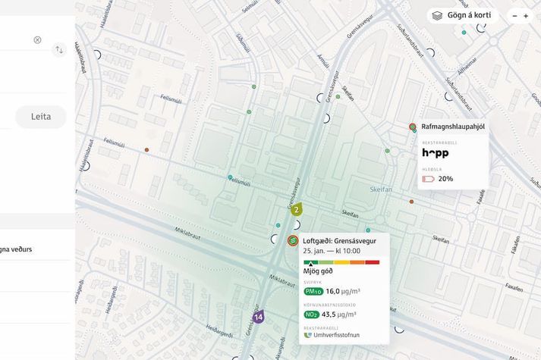Select the purple bus marker numbered 14

coord(259,317)
